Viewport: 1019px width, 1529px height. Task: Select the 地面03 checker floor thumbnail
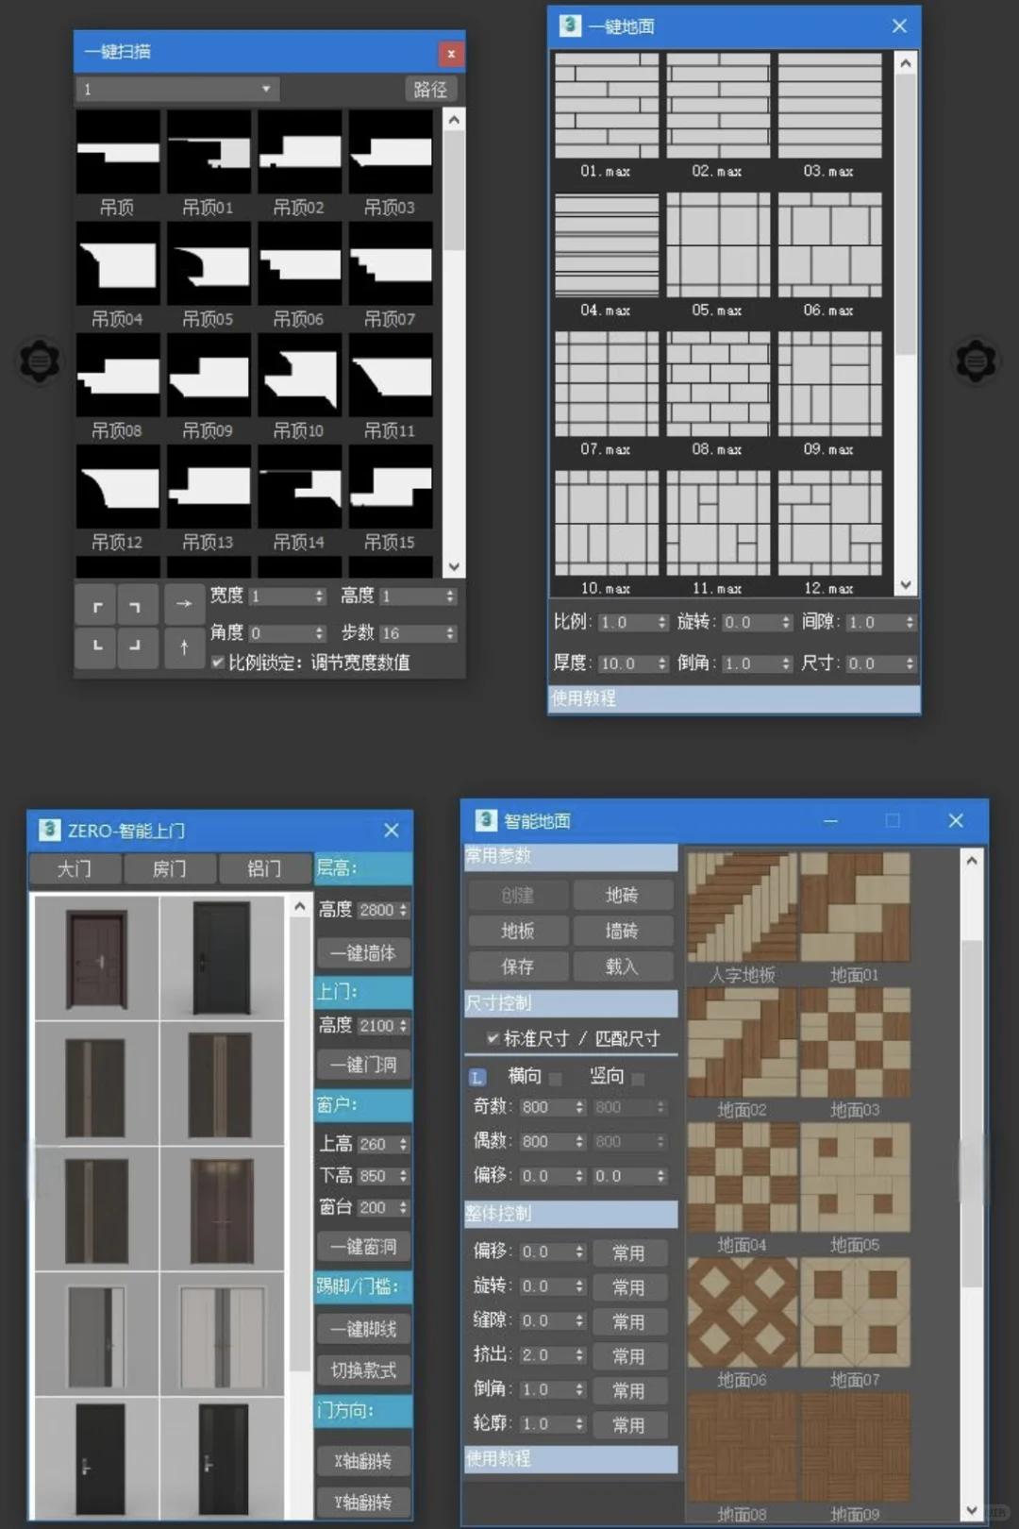click(855, 1042)
